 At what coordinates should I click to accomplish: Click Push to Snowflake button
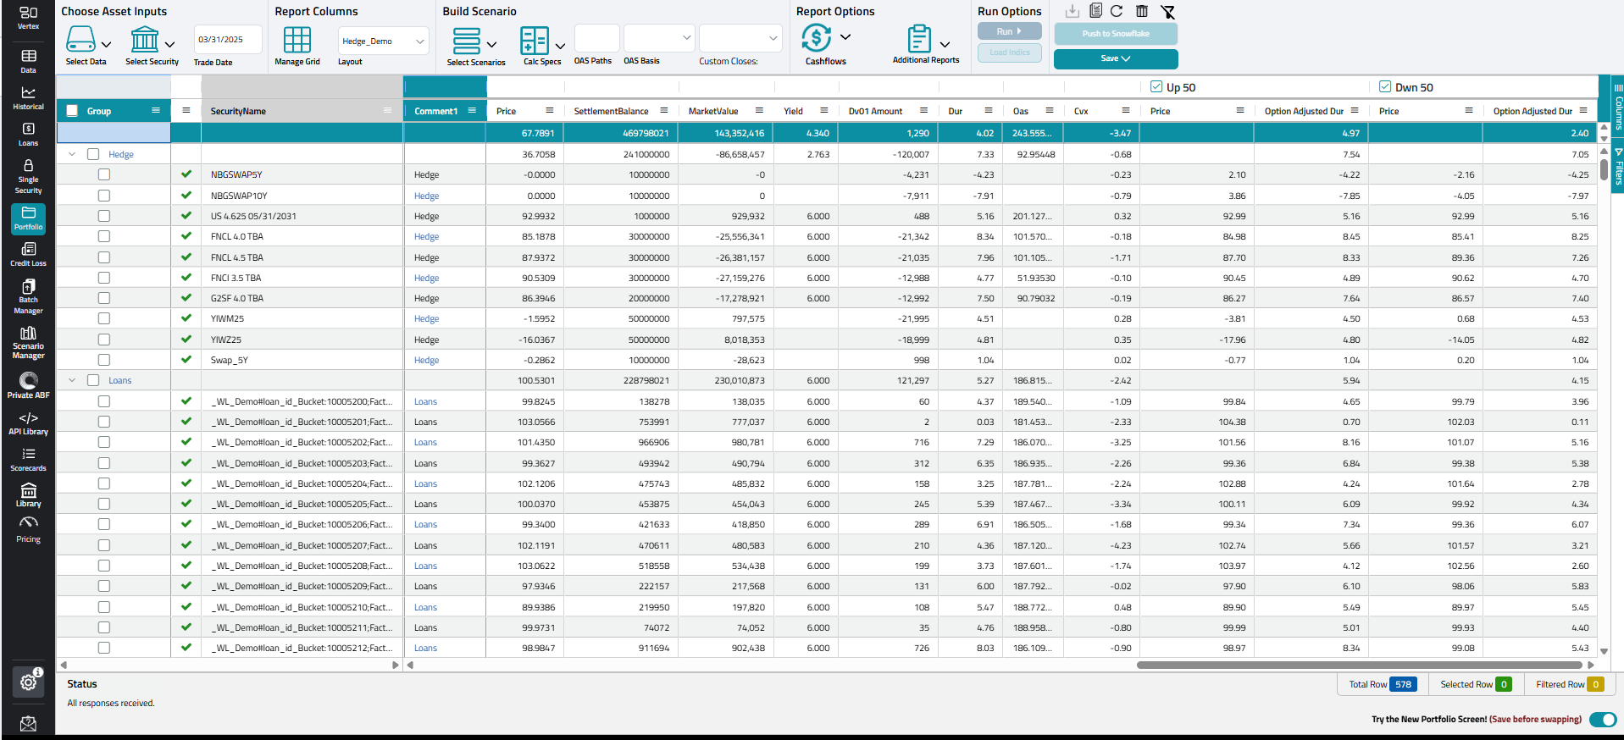click(x=1116, y=34)
